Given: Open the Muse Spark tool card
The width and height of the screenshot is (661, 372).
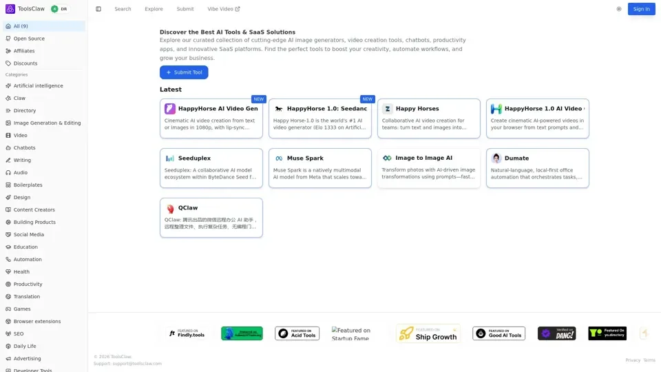Looking at the screenshot, I should point(320,168).
